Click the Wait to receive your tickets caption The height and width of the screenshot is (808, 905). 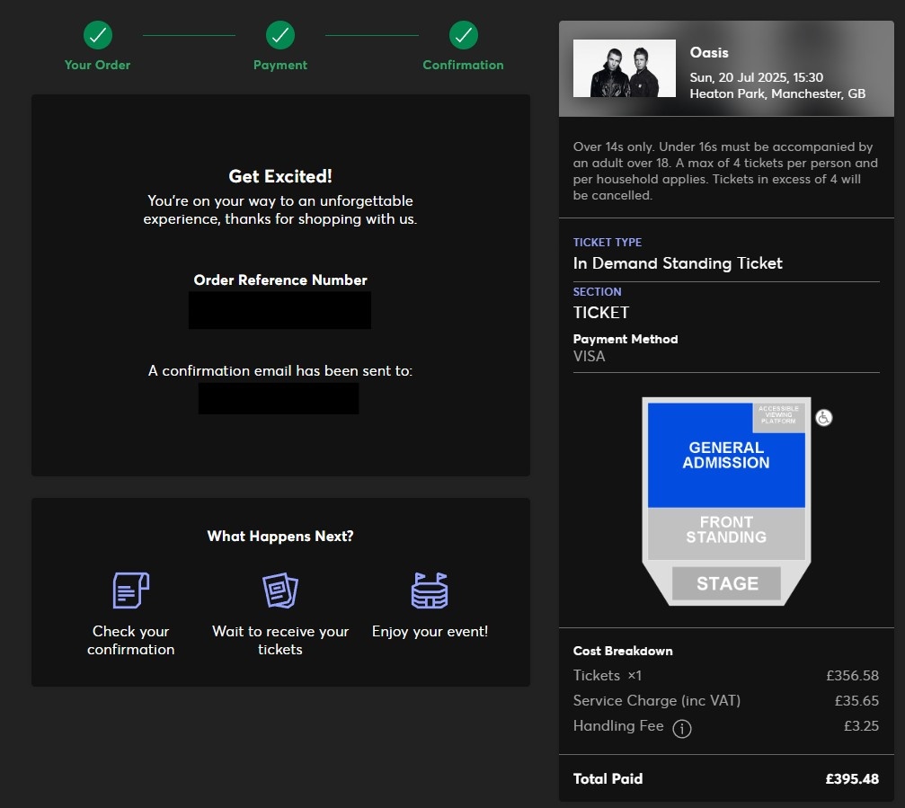click(x=279, y=640)
